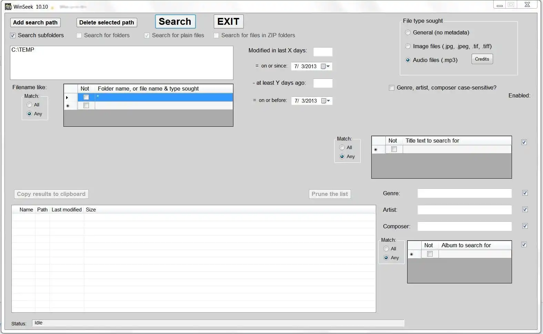Minimize the WinSeek window
The image size is (543, 334).
click(x=500, y=5)
